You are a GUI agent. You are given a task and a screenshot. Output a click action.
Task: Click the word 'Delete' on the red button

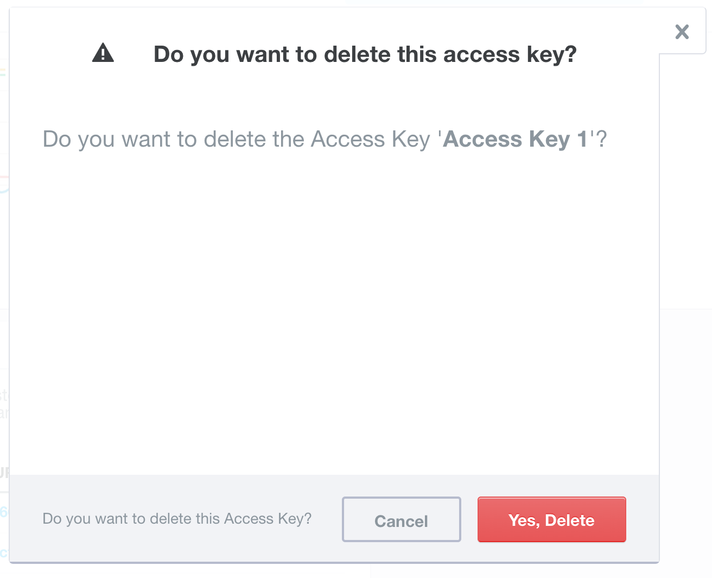pyautogui.click(x=570, y=520)
